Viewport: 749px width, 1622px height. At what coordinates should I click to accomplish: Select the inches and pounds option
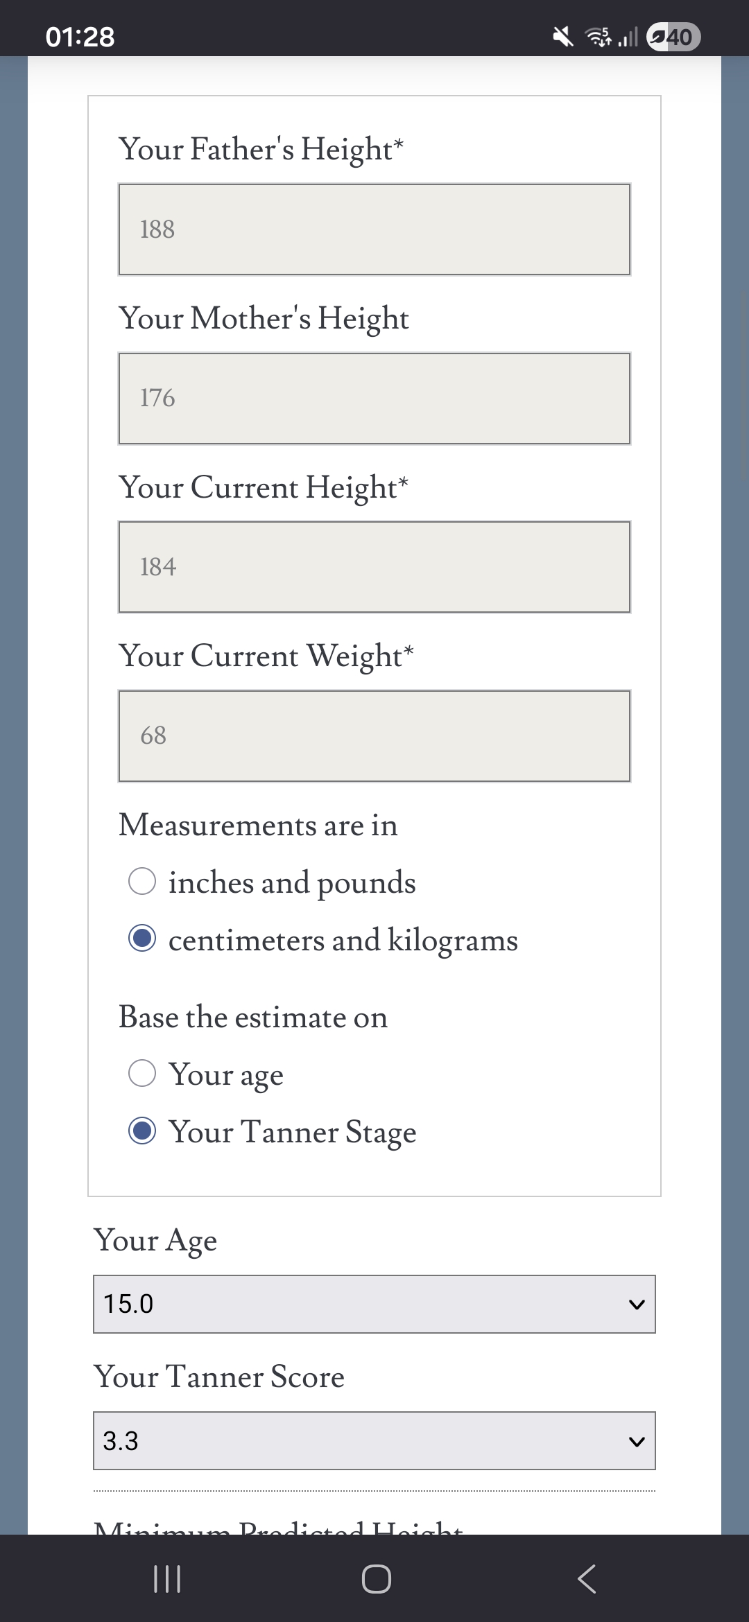click(x=142, y=882)
